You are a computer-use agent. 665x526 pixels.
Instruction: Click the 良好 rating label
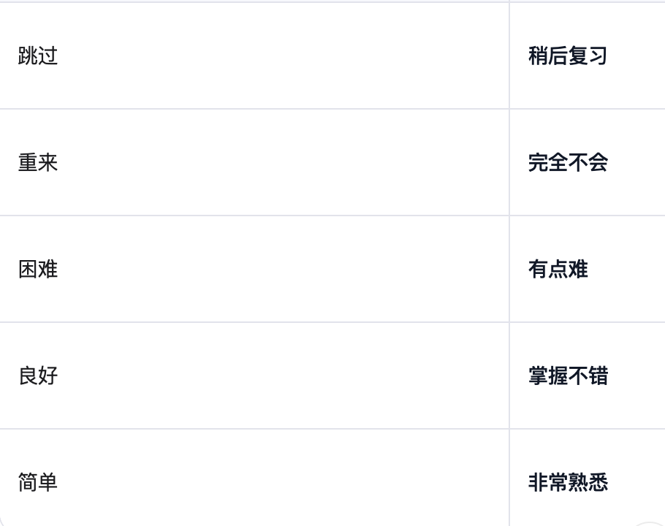pyautogui.click(x=38, y=376)
